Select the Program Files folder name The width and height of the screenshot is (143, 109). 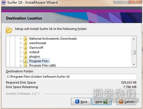point(39,61)
